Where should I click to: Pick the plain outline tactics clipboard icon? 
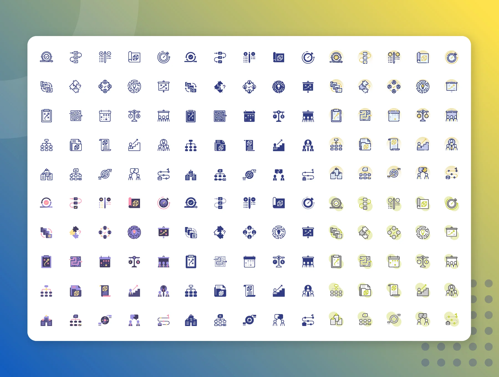[47, 116]
